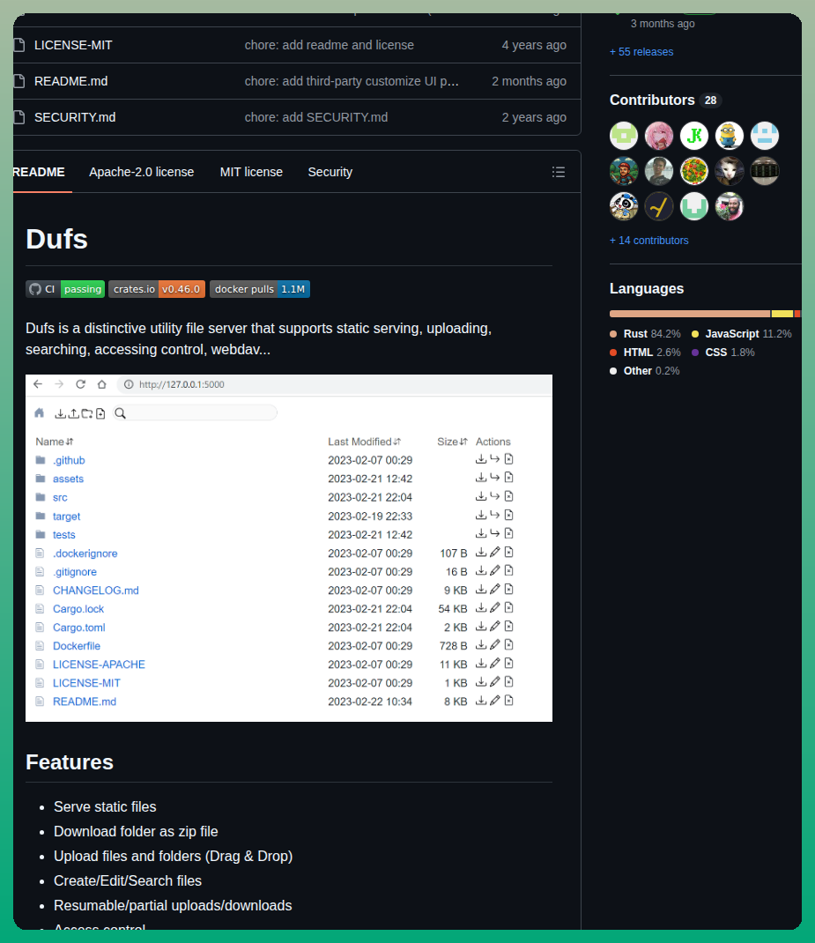The width and height of the screenshot is (815, 943).
Task: Open the Contributors heading link
Action: 652,100
